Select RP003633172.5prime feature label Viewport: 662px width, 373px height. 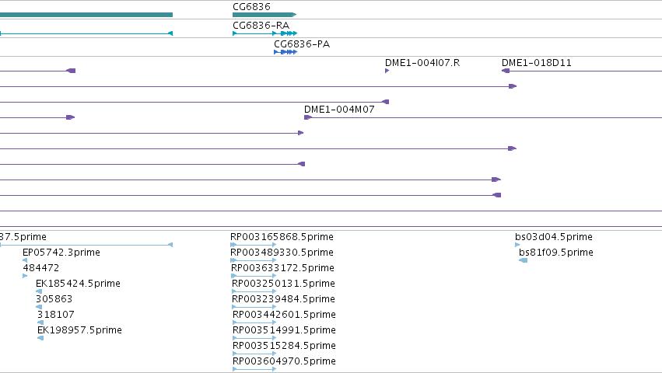pos(282,268)
